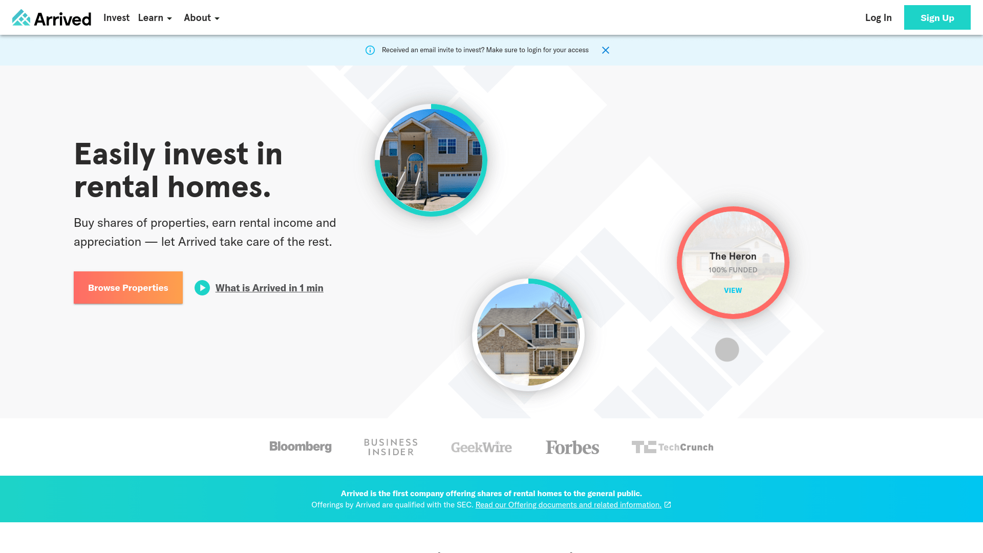983x553 pixels.
Task: Click the small gray circle below The Heron
Action: tap(727, 350)
